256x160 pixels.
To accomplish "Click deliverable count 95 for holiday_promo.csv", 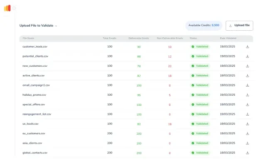I will click(139, 95).
